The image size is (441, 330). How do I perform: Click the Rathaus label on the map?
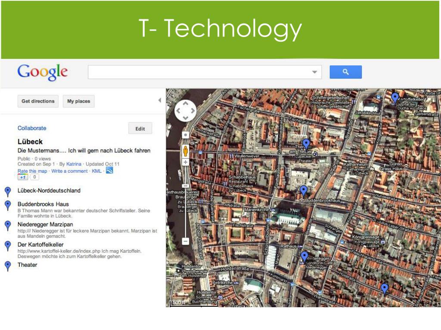tap(288, 246)
